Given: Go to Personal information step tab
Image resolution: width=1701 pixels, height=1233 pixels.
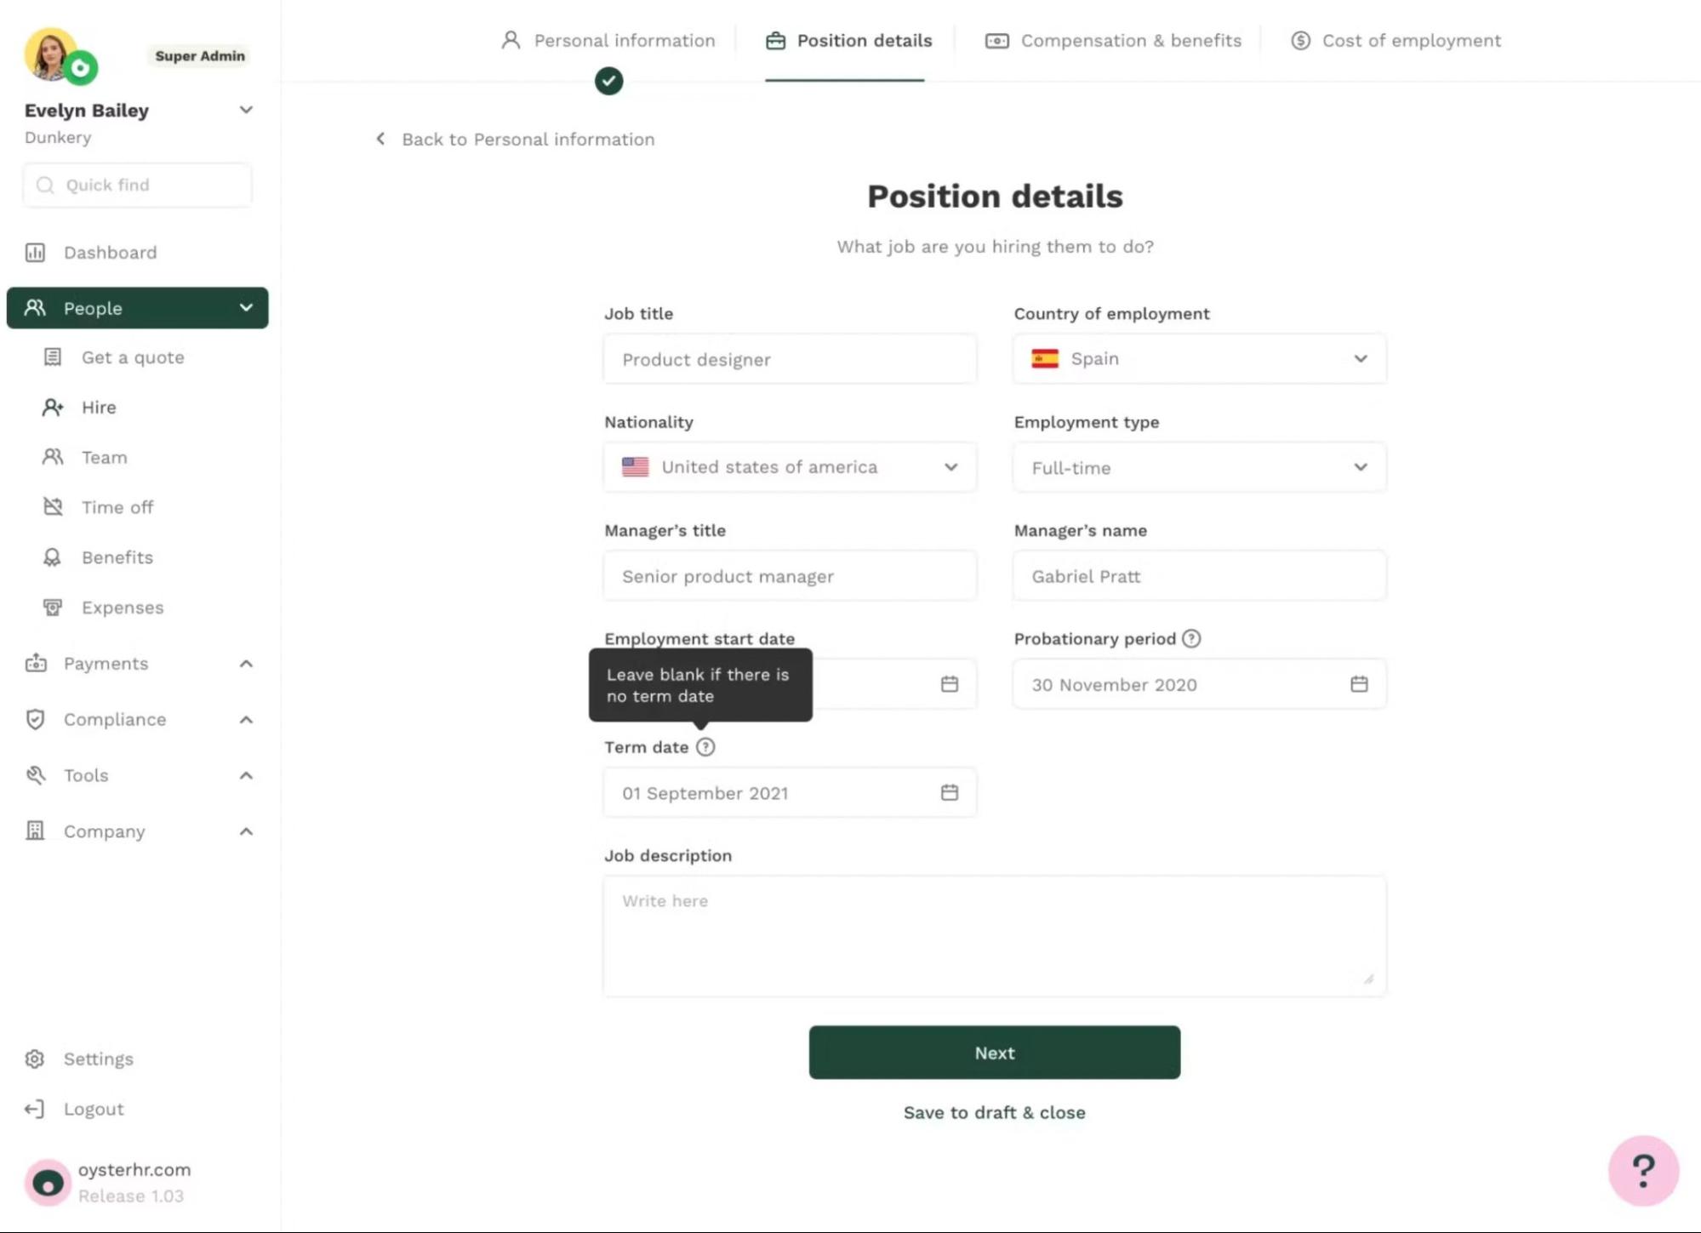Looking at the screenshot, I should (x=608, y=41).
